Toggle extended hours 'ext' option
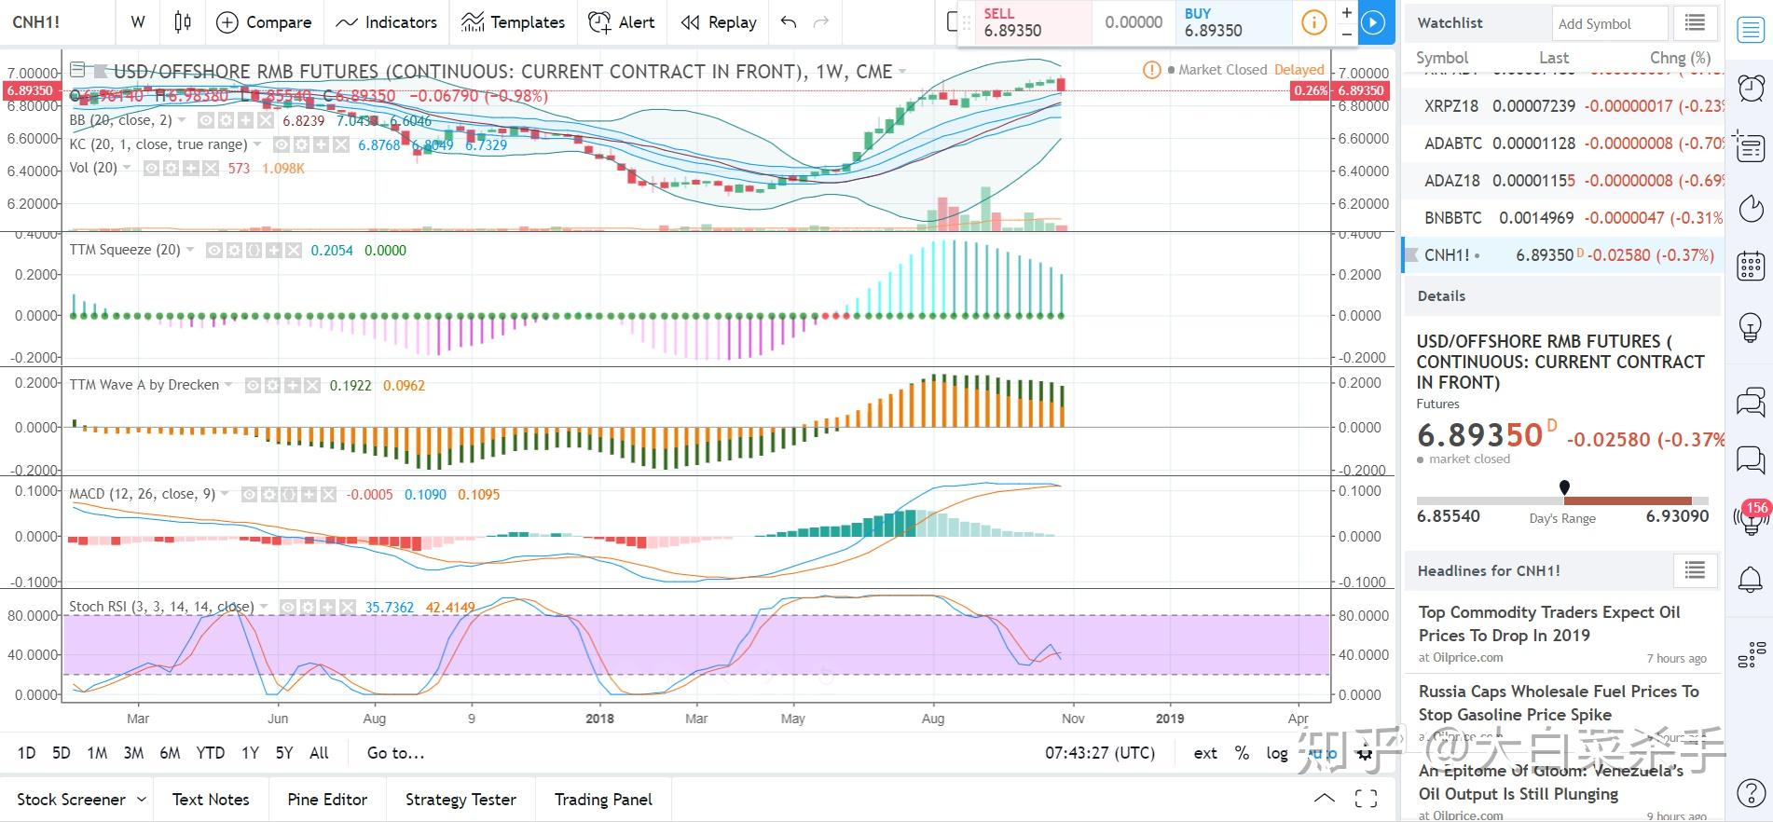Image resolution: width=1773 pixels, height=822 pixels. (1205, 753)
